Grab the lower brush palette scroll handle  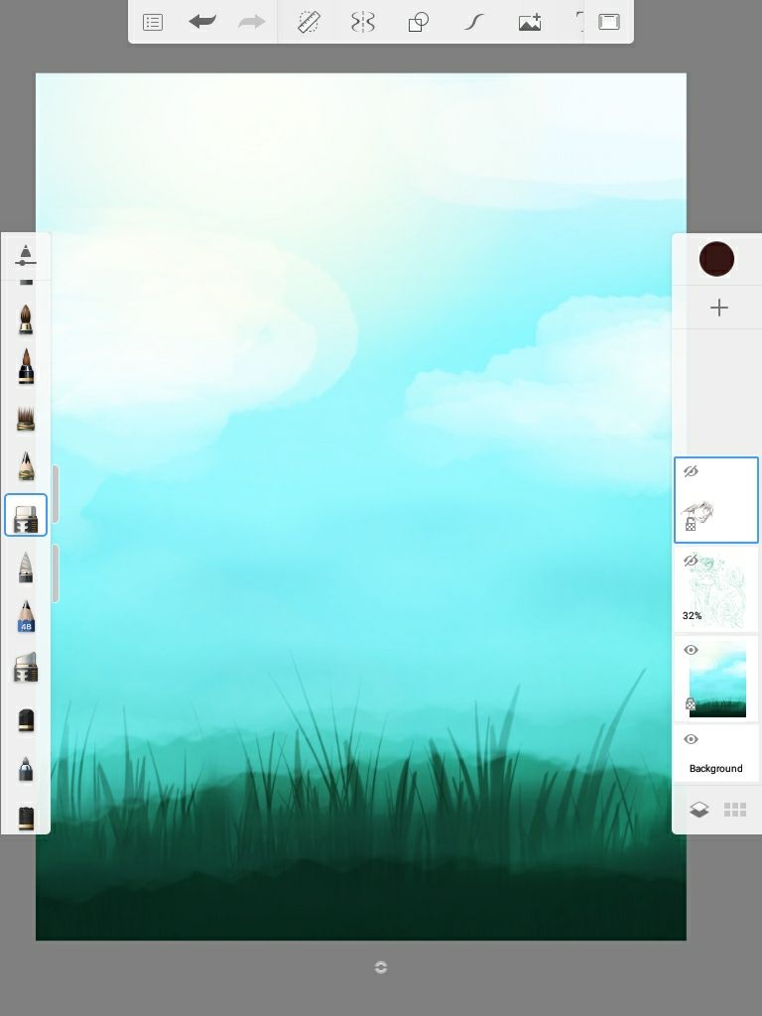point(56,573)
